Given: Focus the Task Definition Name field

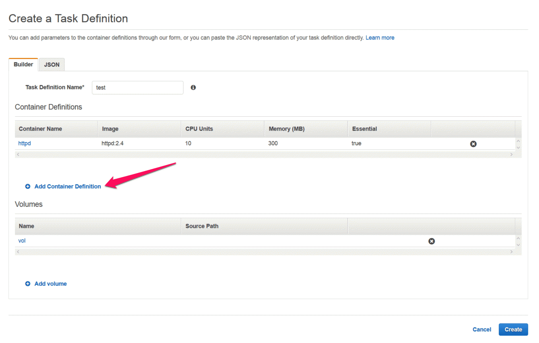Looking at the screenshot, I should click(138, 87).
